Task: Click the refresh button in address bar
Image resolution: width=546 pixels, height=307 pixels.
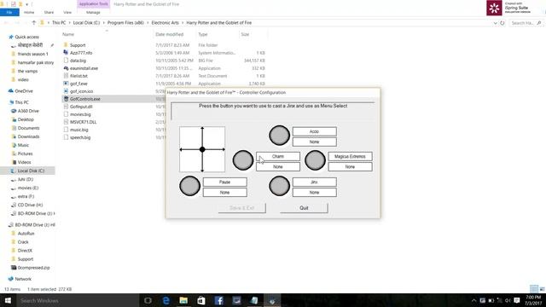Action: pos(502,23)
